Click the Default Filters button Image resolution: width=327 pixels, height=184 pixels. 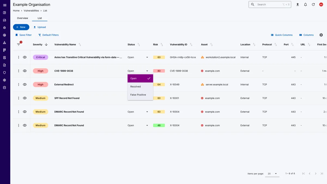pos(48,35)
